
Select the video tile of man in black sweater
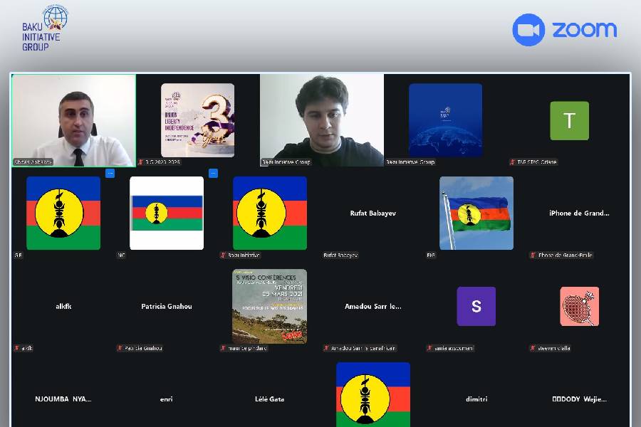322,120
